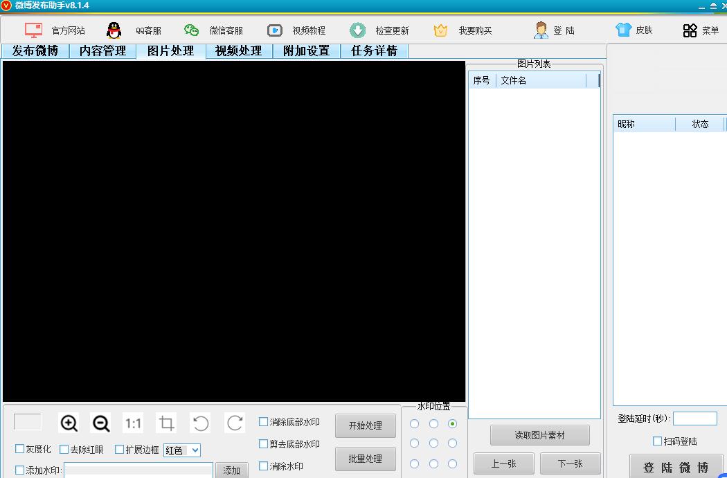727x478 pixels.
Task: Open the 菜单 menu
Action: click(x=701, y=30)
